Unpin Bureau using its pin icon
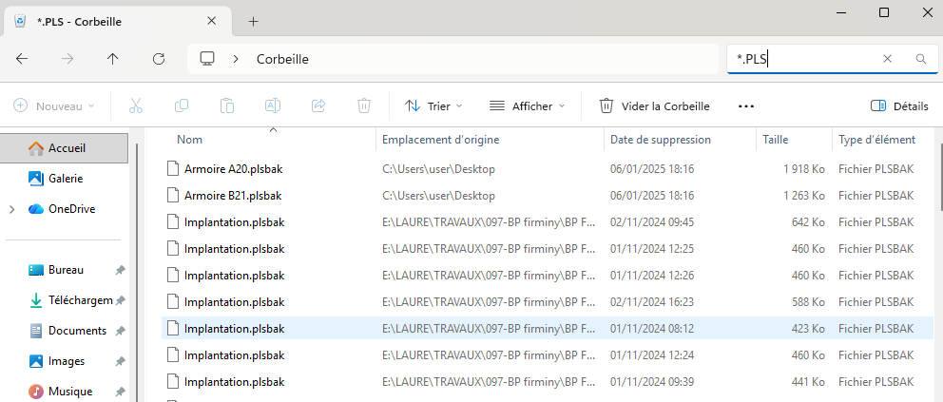 pos(121,271)
